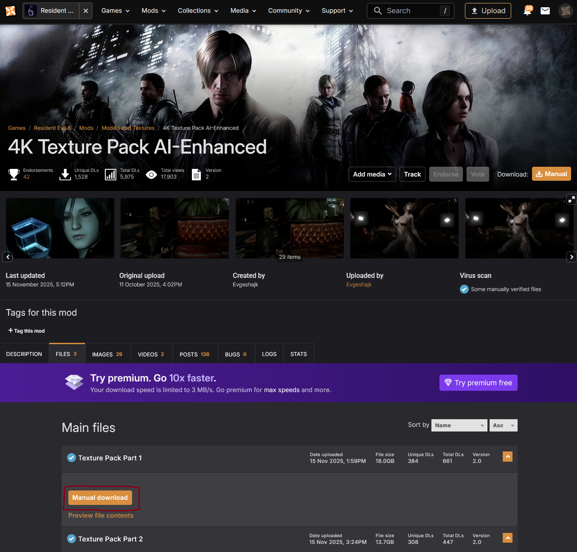Expand gallery to fullscreen icon
577x552 pixels.
pyautogui.click(x=571, y=199)
